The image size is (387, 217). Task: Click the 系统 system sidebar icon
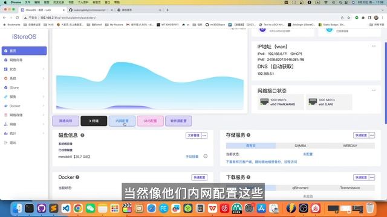(5, 78)
